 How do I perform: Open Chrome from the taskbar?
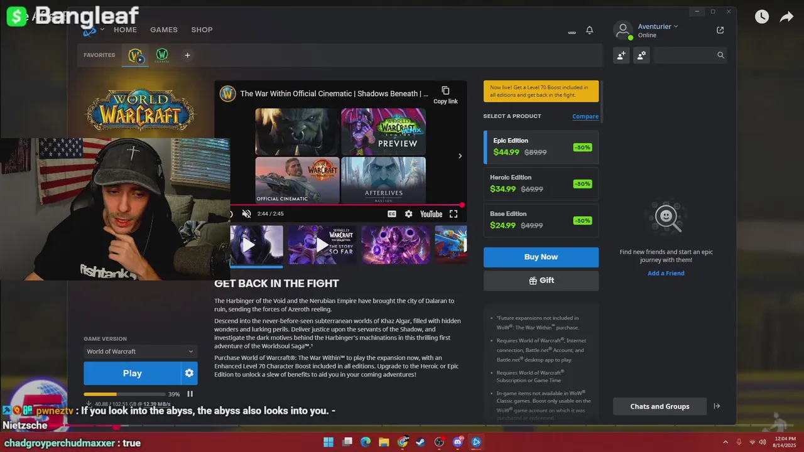[x=403, y=442]
